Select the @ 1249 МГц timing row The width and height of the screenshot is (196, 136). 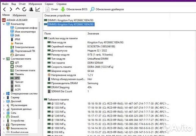coord(108,116)
